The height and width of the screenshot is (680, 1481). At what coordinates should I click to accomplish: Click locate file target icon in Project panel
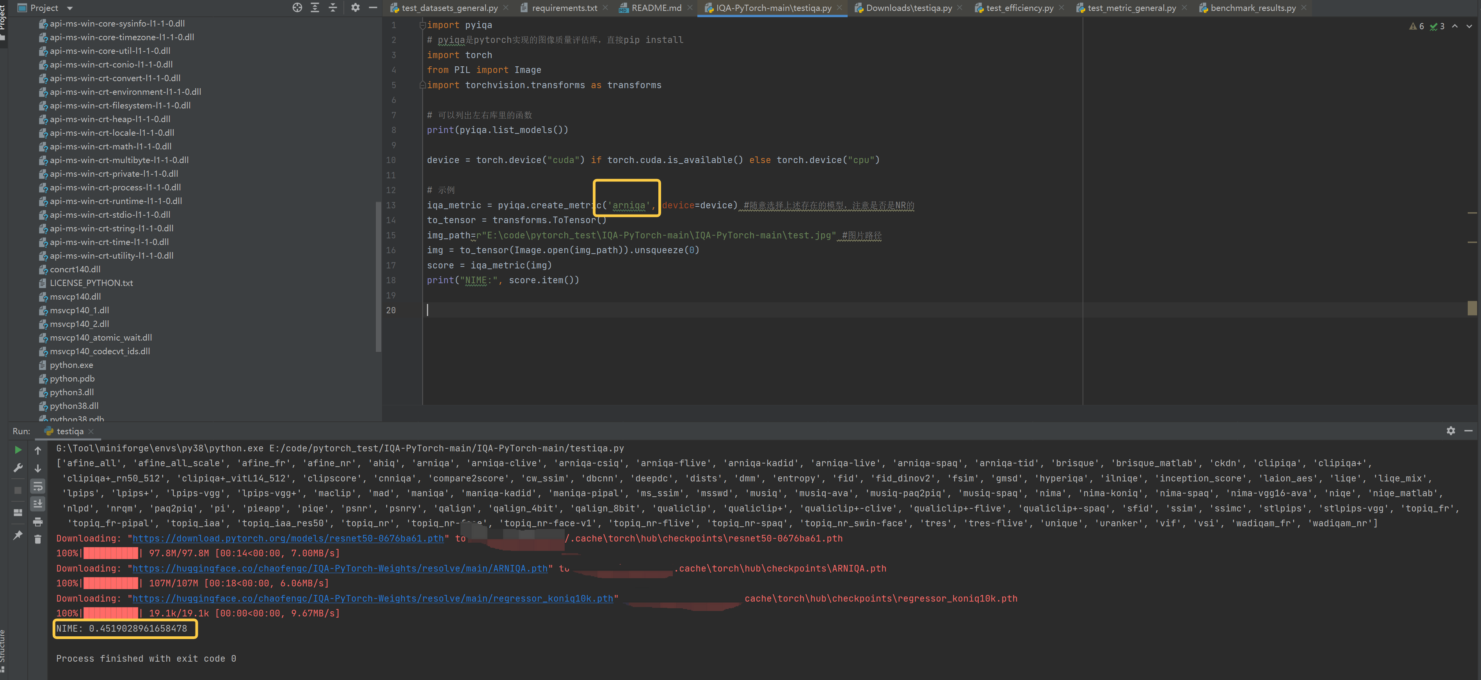[297, 7]
